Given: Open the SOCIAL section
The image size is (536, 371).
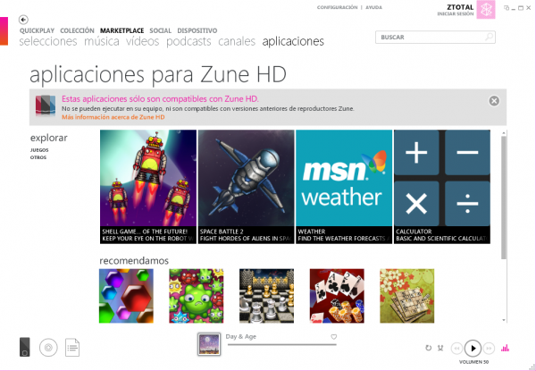Looking at the screenshot, I should point(160,30).
